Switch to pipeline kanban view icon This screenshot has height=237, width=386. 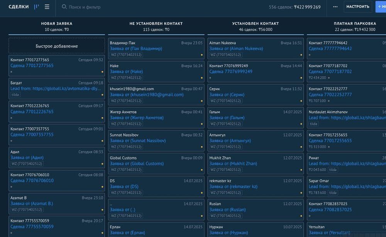pos(36,7)
